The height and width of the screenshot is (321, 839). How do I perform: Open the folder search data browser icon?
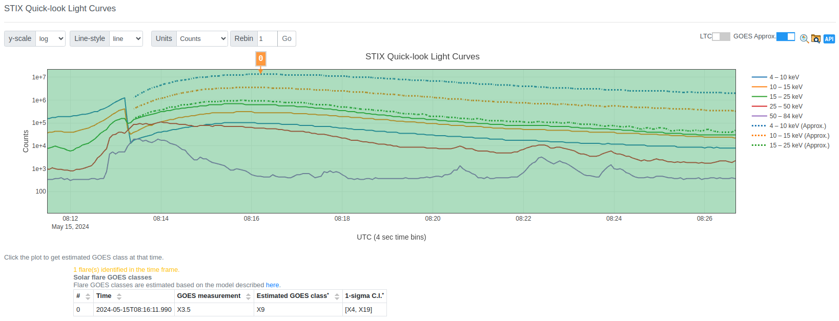tap(816, 38)
